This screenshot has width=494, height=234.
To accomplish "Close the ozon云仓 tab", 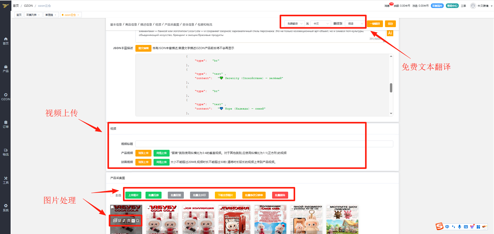I will [x=78, y=15].
